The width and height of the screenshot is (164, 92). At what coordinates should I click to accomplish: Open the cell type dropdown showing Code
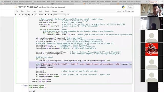click(59, 15)
